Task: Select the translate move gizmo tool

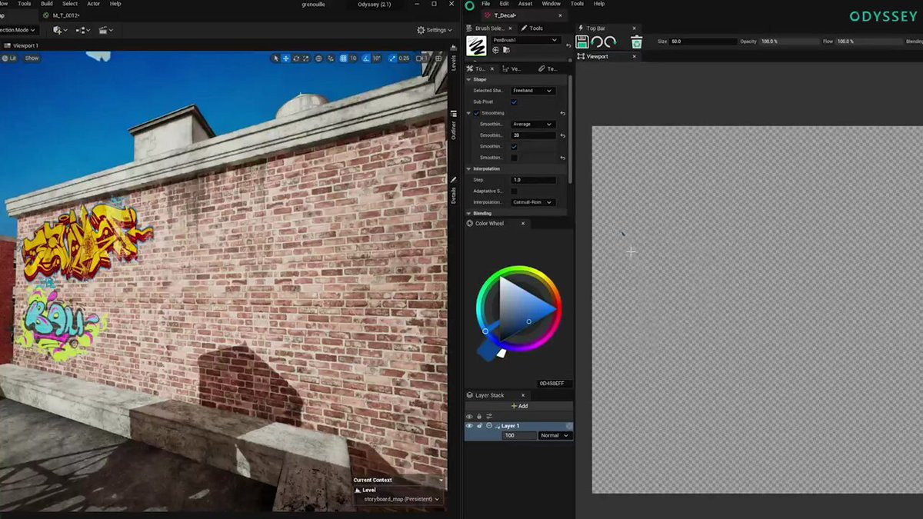Action: pos(286,58)
